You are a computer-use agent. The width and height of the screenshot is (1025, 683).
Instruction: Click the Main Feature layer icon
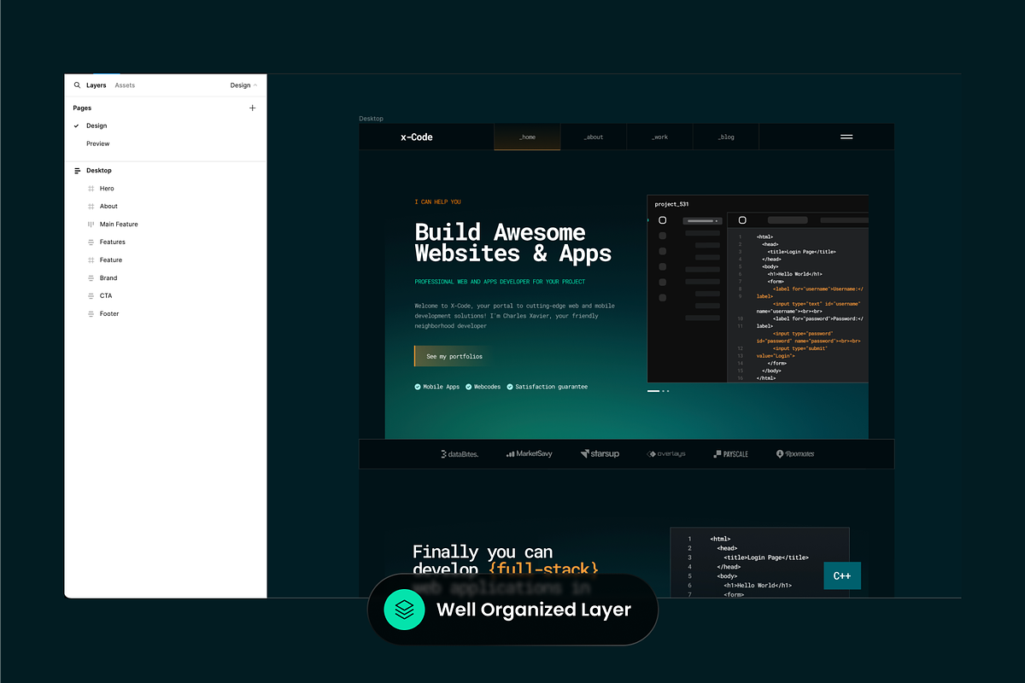tap(91, 225)
